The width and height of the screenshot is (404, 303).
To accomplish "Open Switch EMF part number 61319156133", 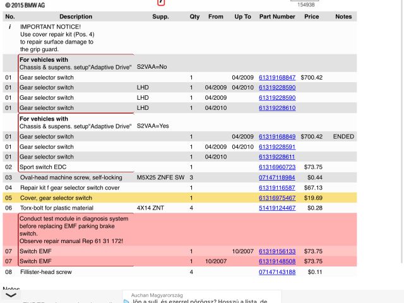I will pyautogui.click(x=276, y=251).
